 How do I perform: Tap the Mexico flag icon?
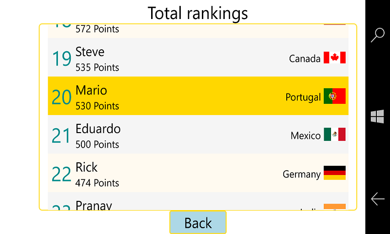[334, 135]
